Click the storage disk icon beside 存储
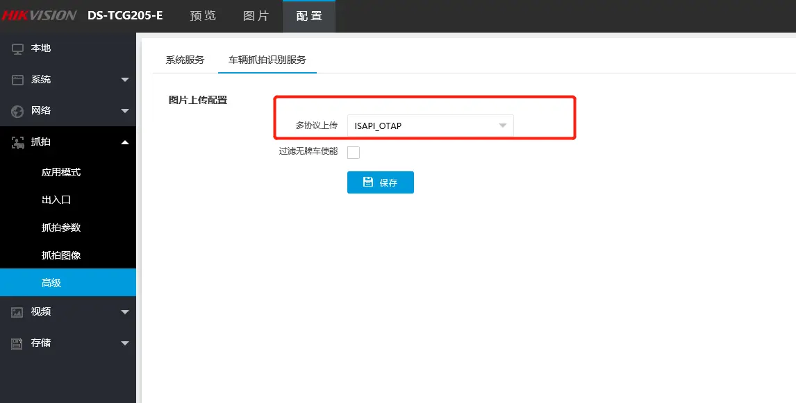This screenshot has height=403, width=796. click(17, 343)
